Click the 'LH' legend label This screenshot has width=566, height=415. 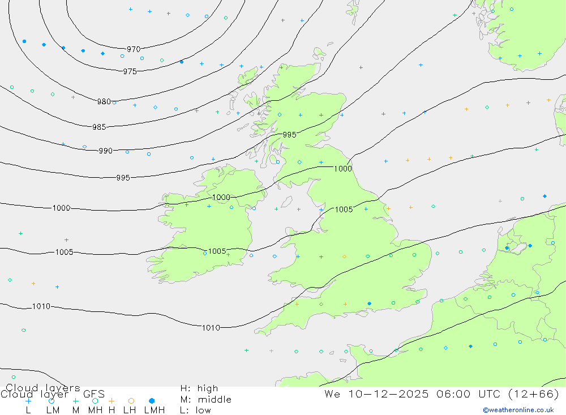[x=130, y=410]
